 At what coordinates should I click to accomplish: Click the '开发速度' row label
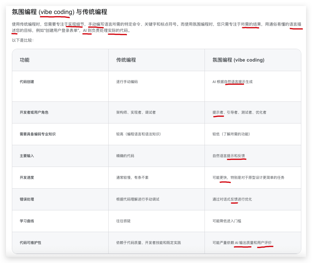point(27,178)
